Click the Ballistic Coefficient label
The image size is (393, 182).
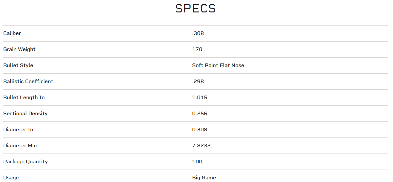pyautogui.click(x=28, y=82)
